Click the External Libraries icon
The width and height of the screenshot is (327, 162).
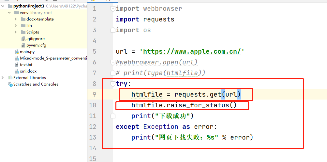click(10, 77)
